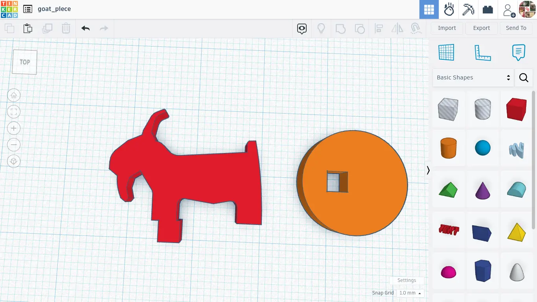This screenshot has width=537, height=302.
Task: Toggle perspective/orthographic view cube button
Action: click(14, 161)
